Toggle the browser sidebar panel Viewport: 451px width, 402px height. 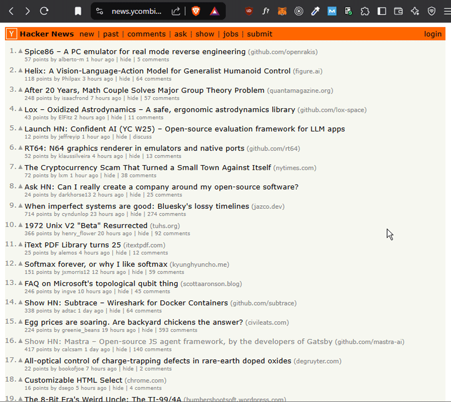click(381, 11)
